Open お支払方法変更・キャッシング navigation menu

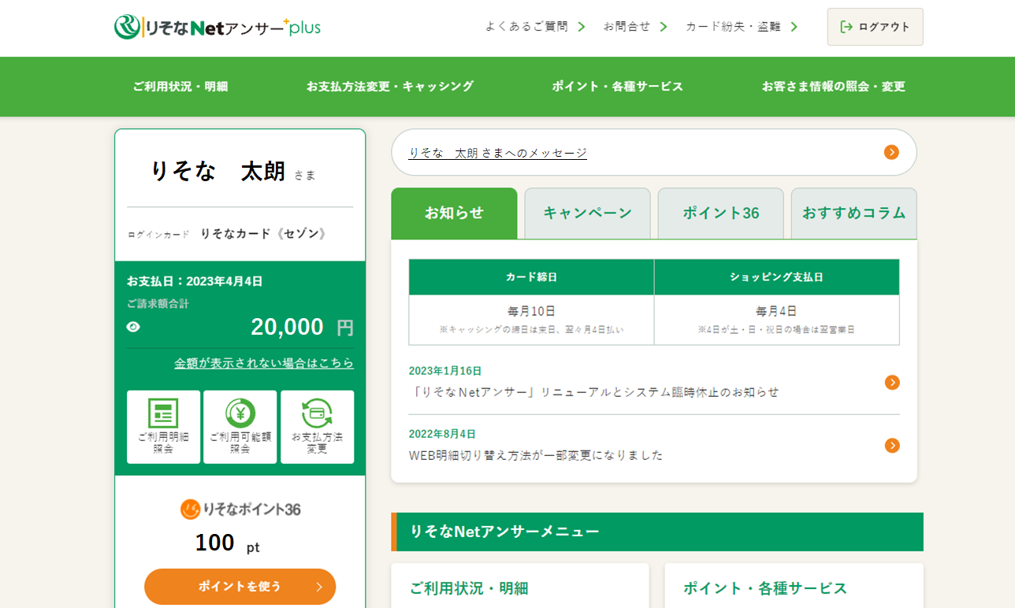pyautogui.click(x=390, y=87)
